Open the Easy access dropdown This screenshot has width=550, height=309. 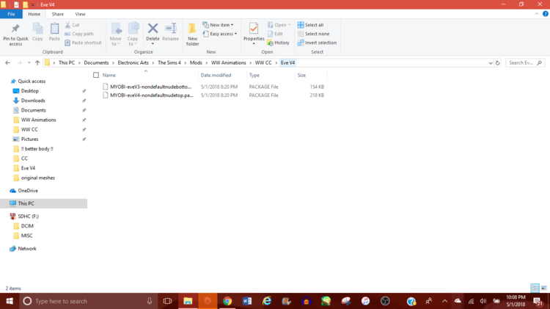(219, 34)
